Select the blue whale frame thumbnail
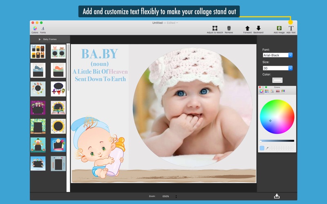The width and height of the screenshot is (327, 204). tap(38, 70)
